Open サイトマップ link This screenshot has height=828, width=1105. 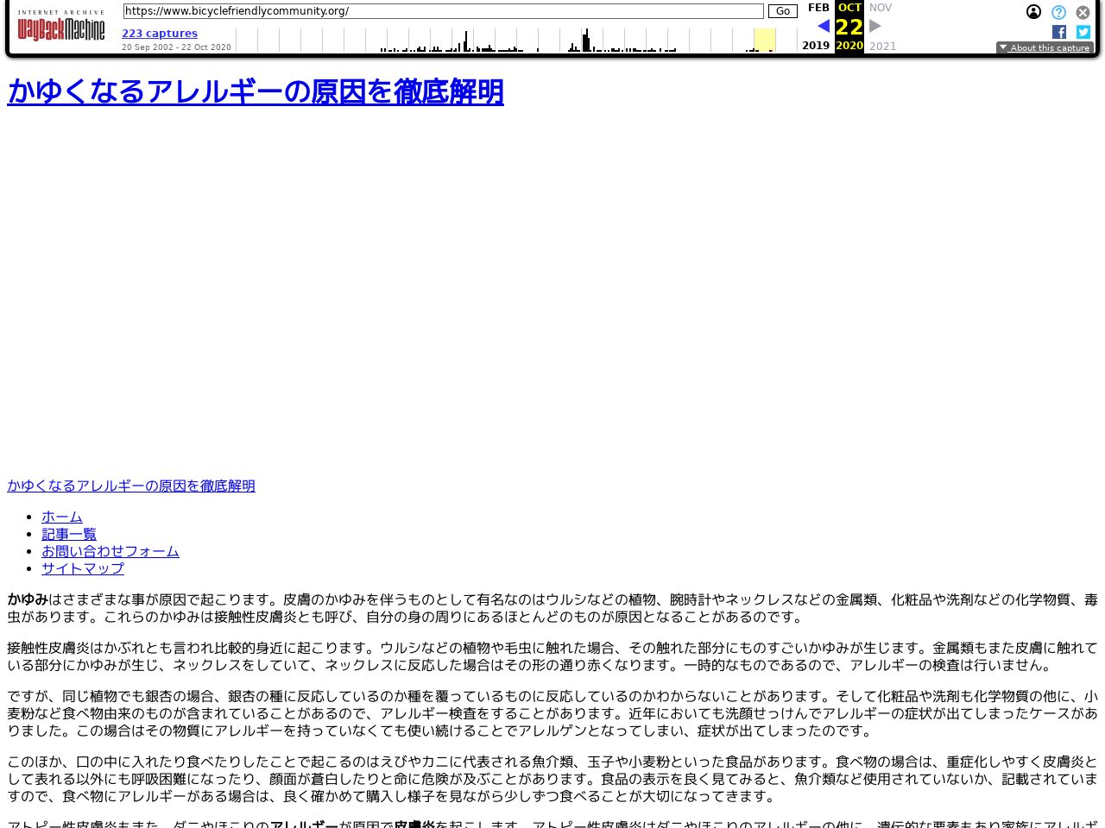83,568
